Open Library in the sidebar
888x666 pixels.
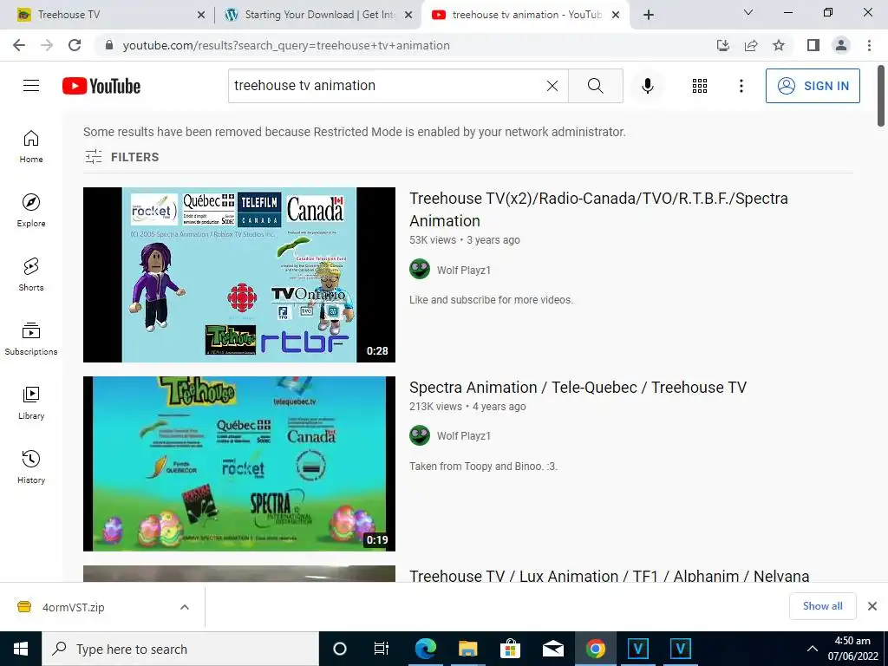31,402
